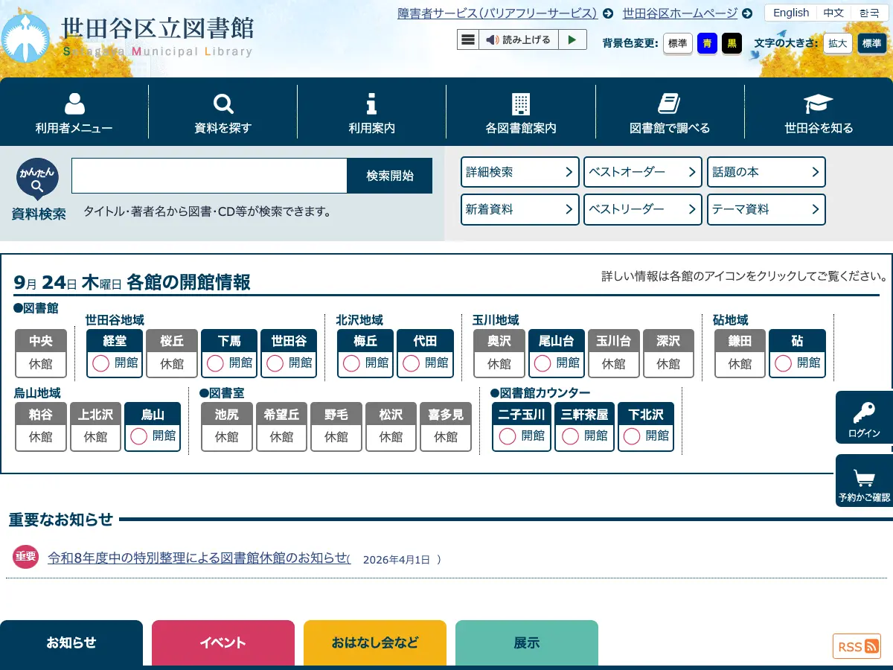Click the ログイン key icon button
Screen dimensions: 893x670
click(x=864, y=418)
